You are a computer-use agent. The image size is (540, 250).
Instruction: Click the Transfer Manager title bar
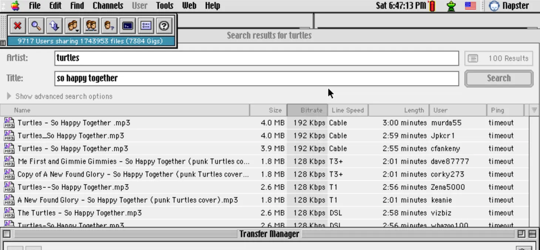(x=269, y=234)
